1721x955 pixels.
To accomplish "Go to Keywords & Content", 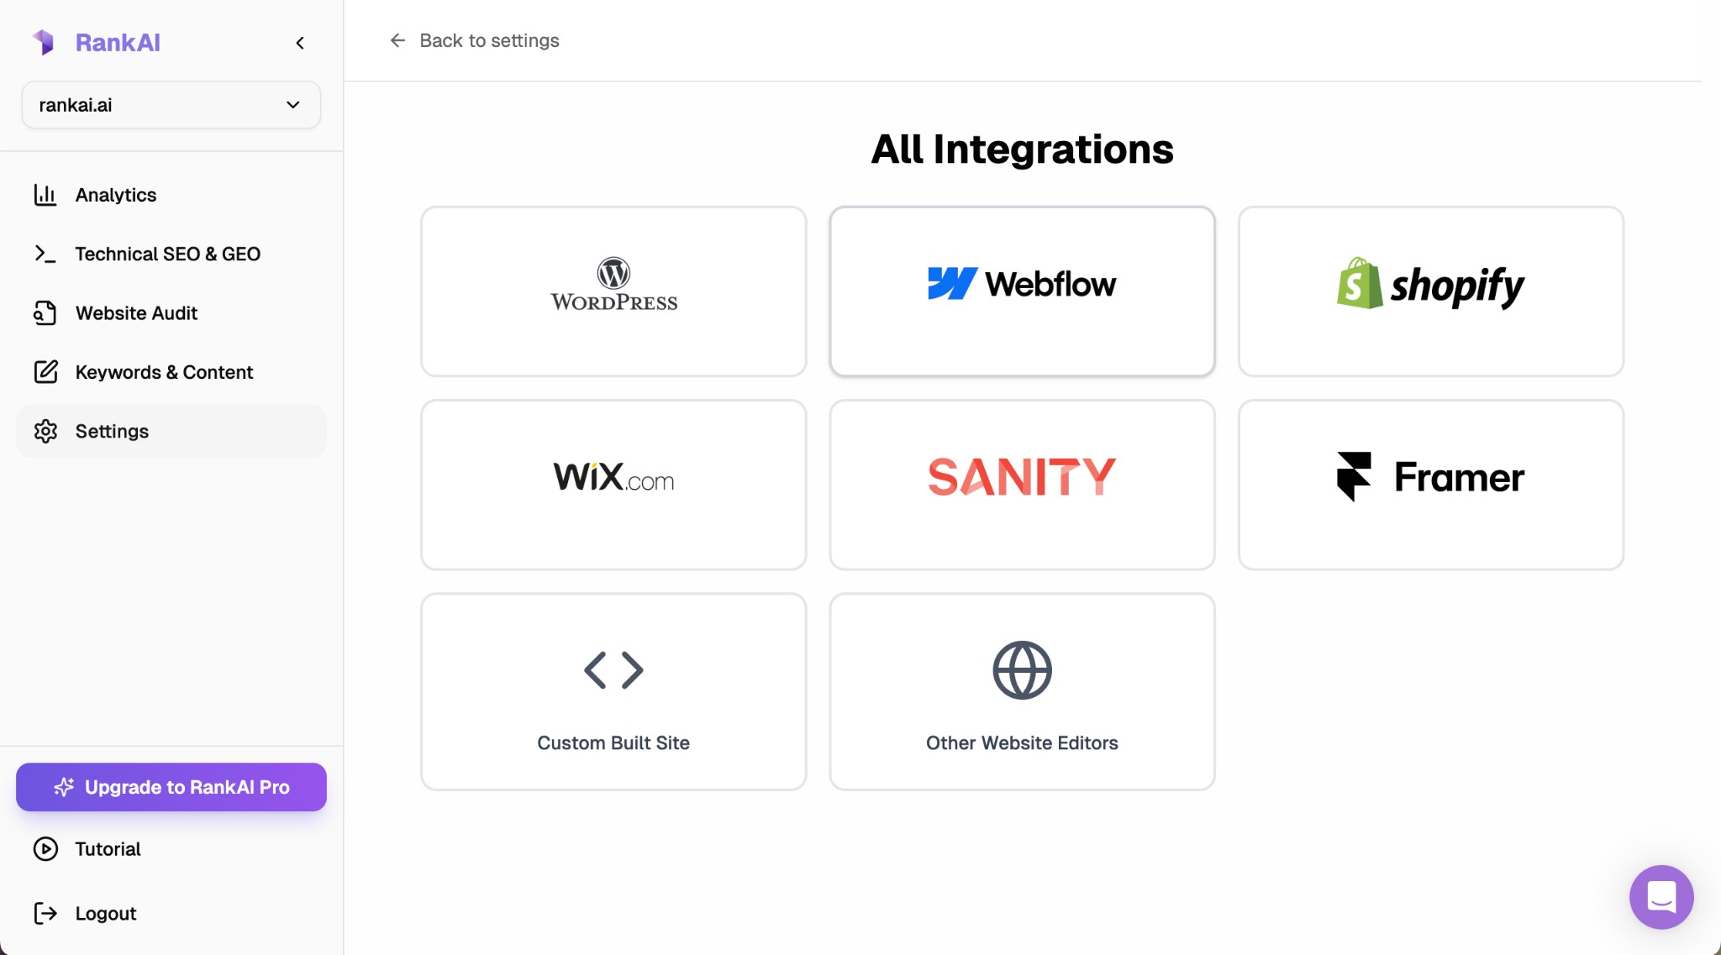I will pos(163,372).
